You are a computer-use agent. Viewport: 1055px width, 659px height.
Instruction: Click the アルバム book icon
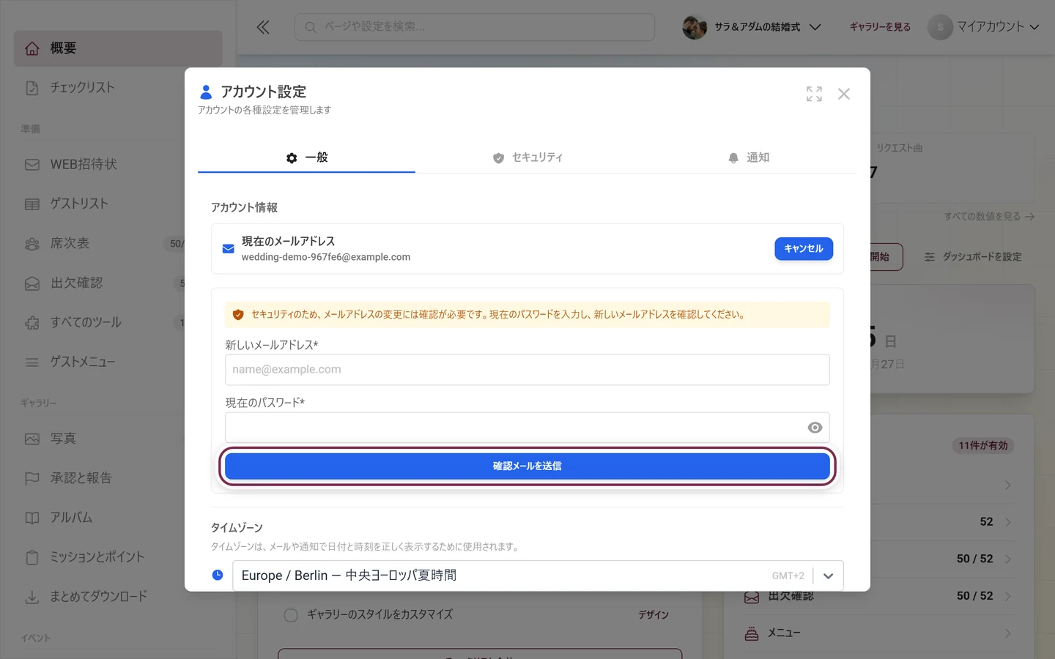coord(32,518)
